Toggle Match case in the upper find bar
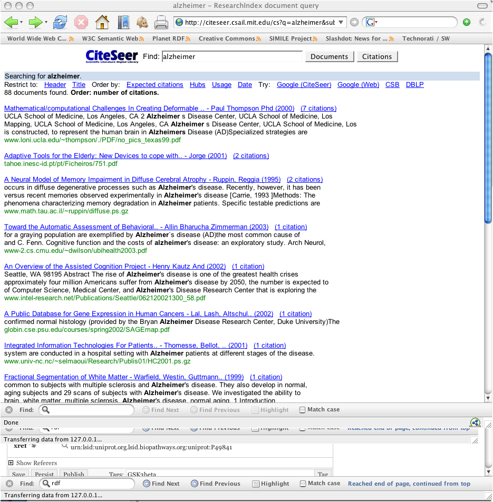The width and height of the screenshot is (493, 502). (302, 410)
